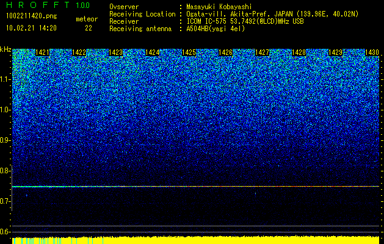Click the 0.7 frequency axis label

pos(5,201)
